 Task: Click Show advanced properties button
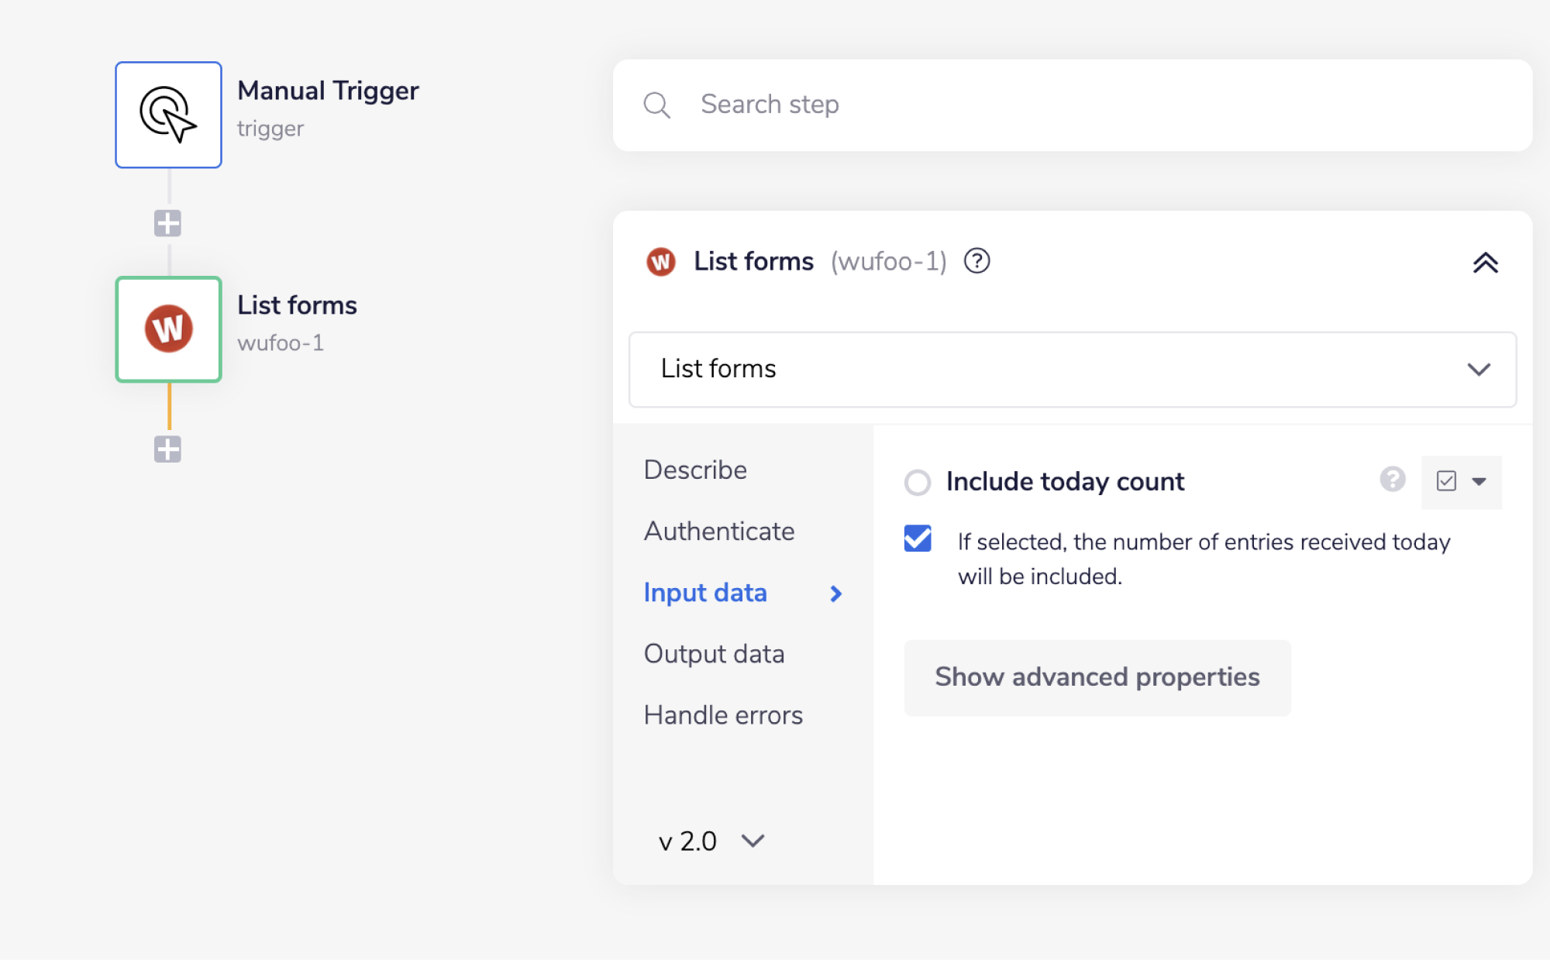[x=1097, y=677]
